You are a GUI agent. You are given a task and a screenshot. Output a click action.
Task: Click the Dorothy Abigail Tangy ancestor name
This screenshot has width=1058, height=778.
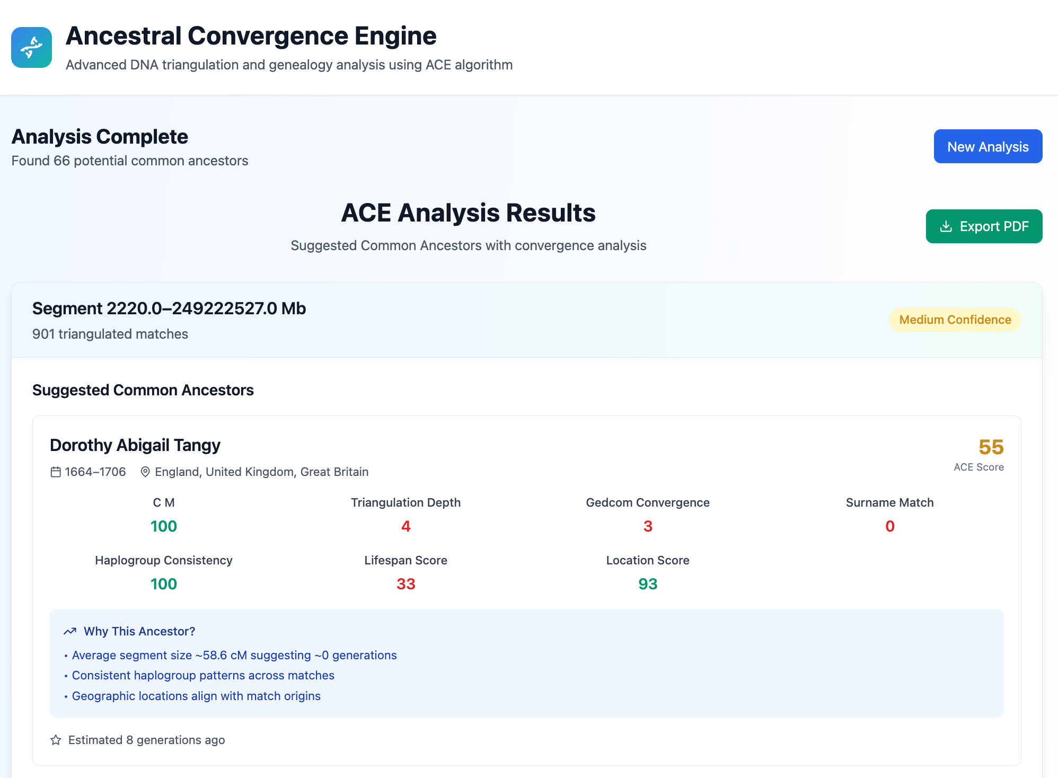[x=135, y=445]
